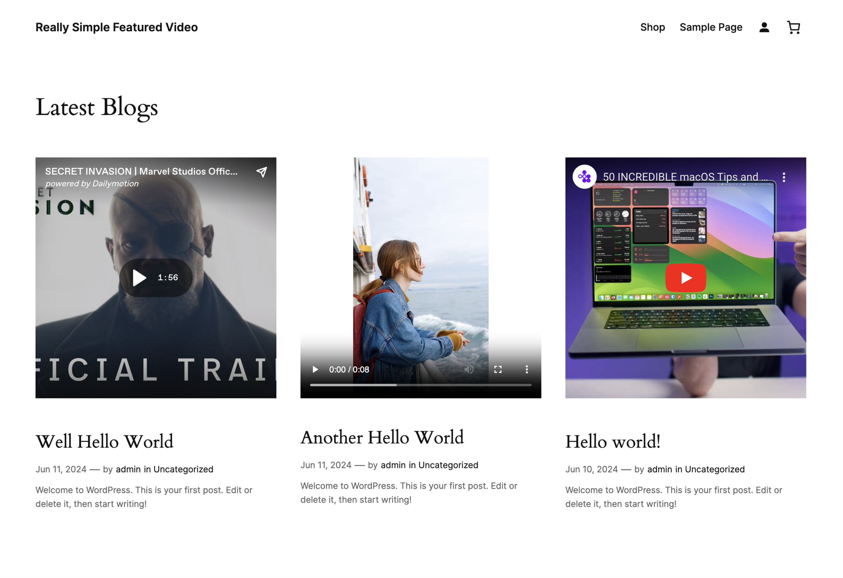Click Uncategorized under Well Hello World

[183, 469]
